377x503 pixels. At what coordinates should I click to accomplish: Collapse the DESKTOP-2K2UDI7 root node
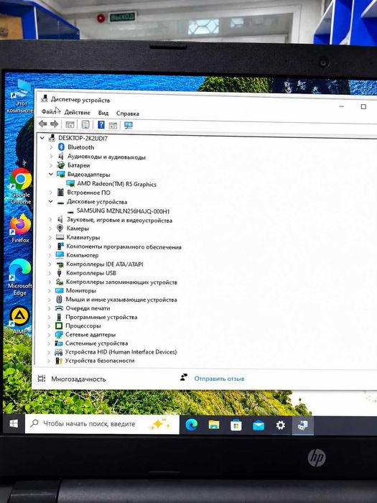click(42, 138)
